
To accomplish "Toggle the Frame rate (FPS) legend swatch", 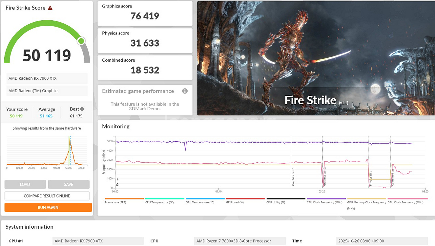I will coord(124,199).
